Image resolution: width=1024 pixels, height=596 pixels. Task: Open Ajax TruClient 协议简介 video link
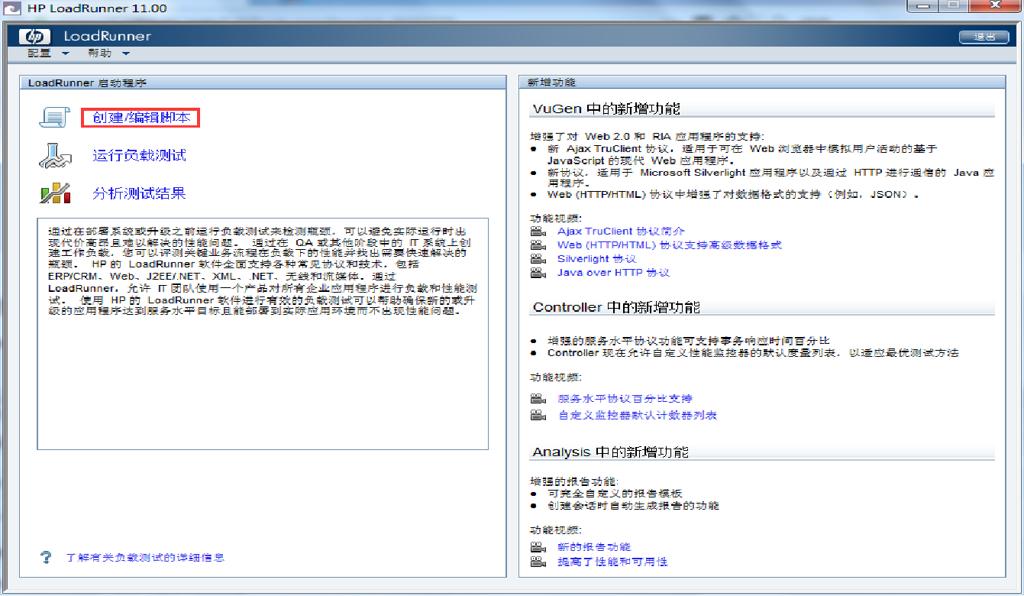click(x=621, y=231)
